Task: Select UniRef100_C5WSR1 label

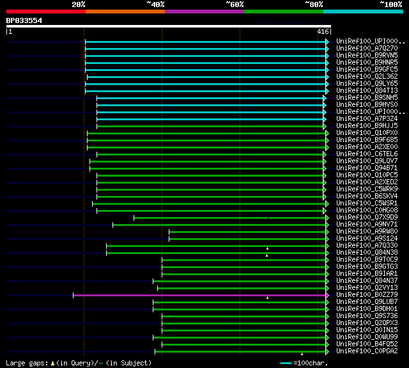Action: pyautogui.click(x=367, y=204)
